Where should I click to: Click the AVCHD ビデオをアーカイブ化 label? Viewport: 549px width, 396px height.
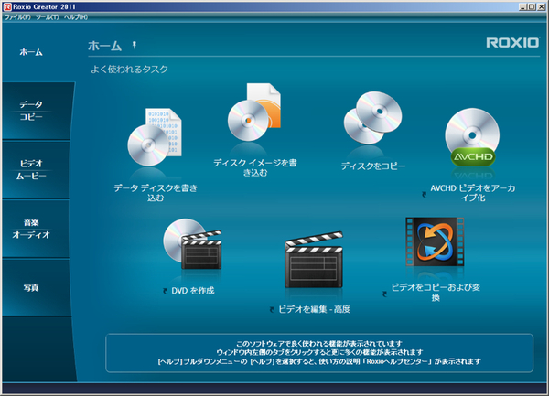click(x=473, y=193)
